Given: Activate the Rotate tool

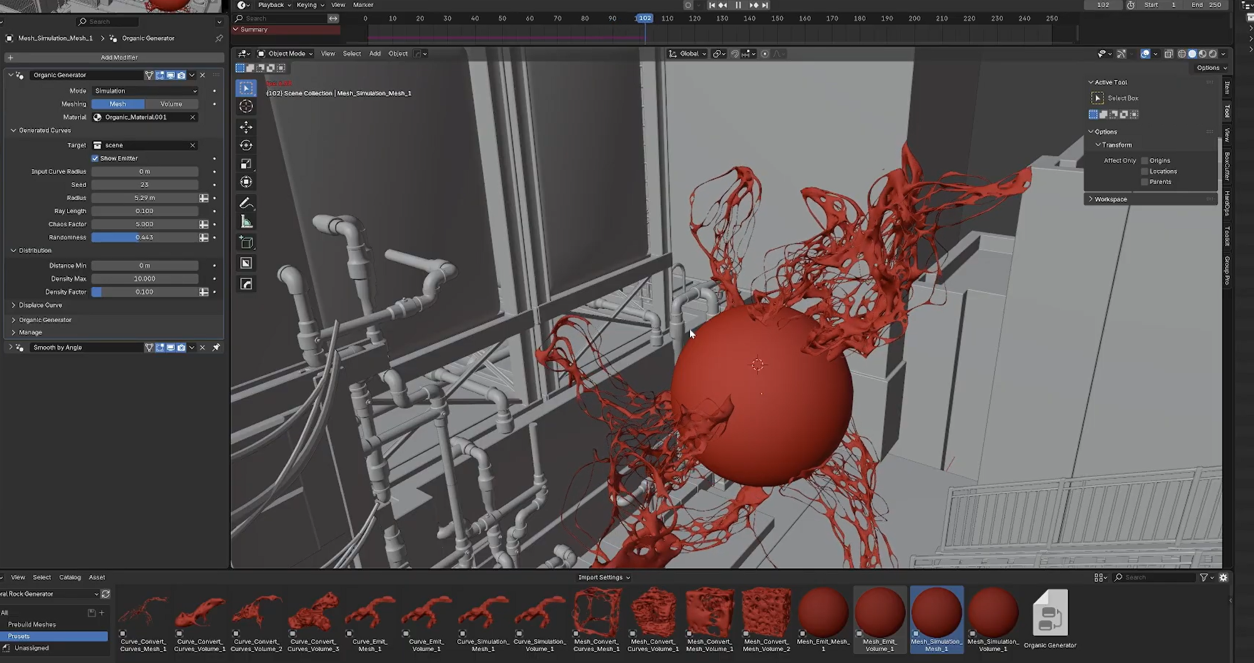Looking at the screenshot, I should coord(246,145).
